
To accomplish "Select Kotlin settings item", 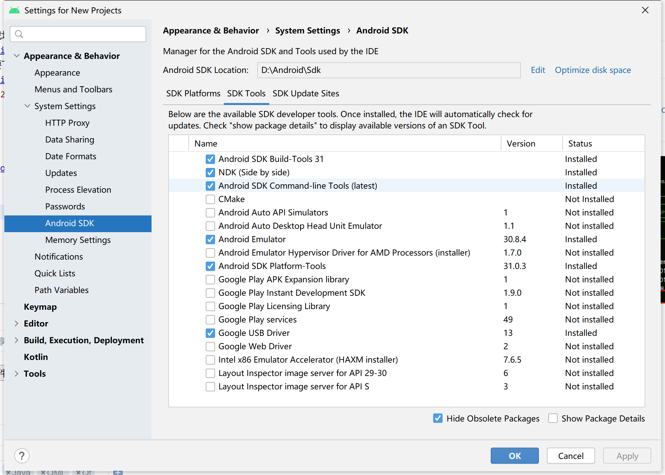I will pyautogui.click(x=36, y=357).
